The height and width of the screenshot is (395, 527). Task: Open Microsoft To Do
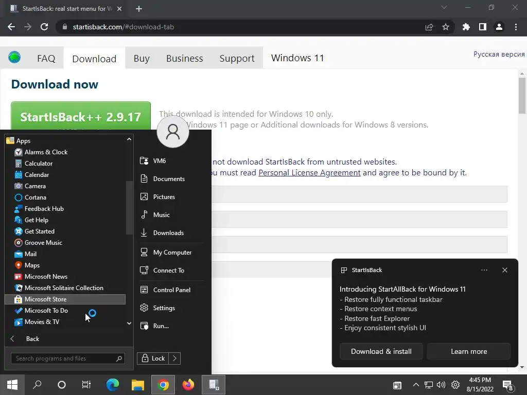pos(41,310)
